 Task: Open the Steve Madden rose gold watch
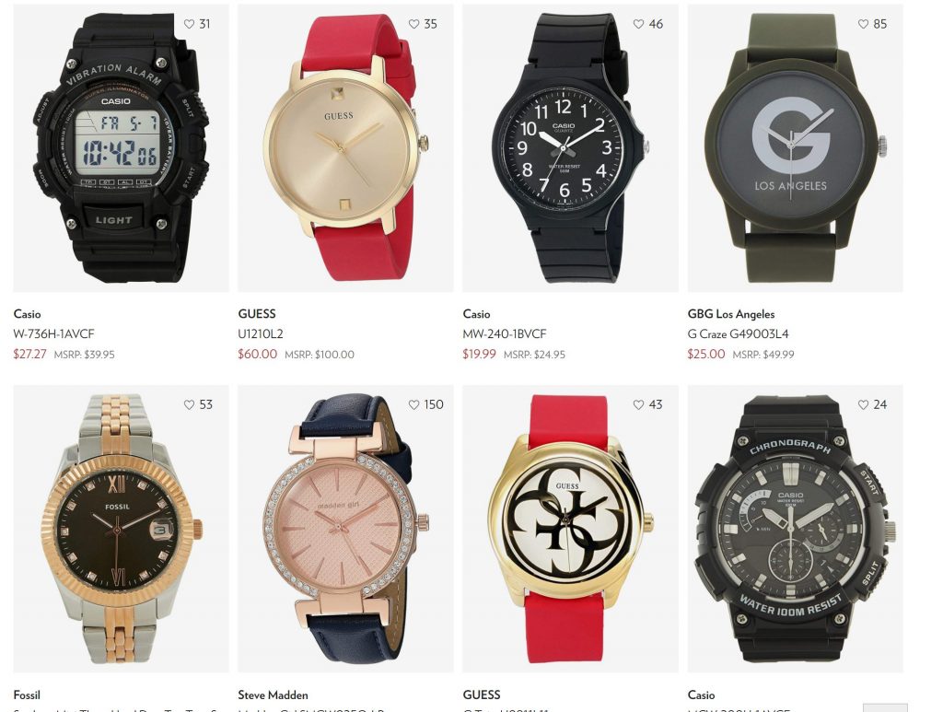[346, 529]
